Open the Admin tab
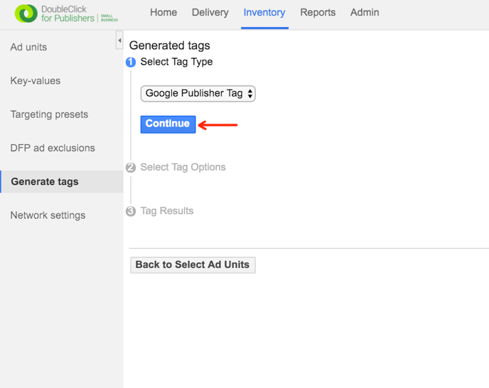 365,13
